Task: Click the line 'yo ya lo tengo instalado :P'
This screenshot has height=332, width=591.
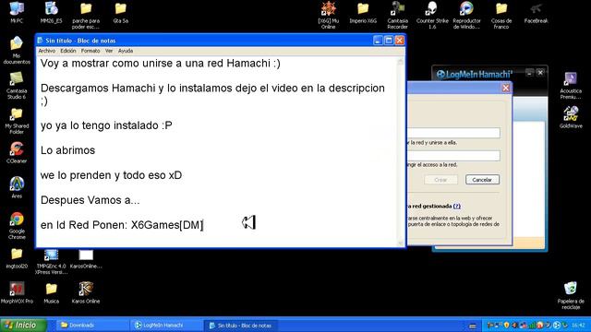Action: pos(106,125)
